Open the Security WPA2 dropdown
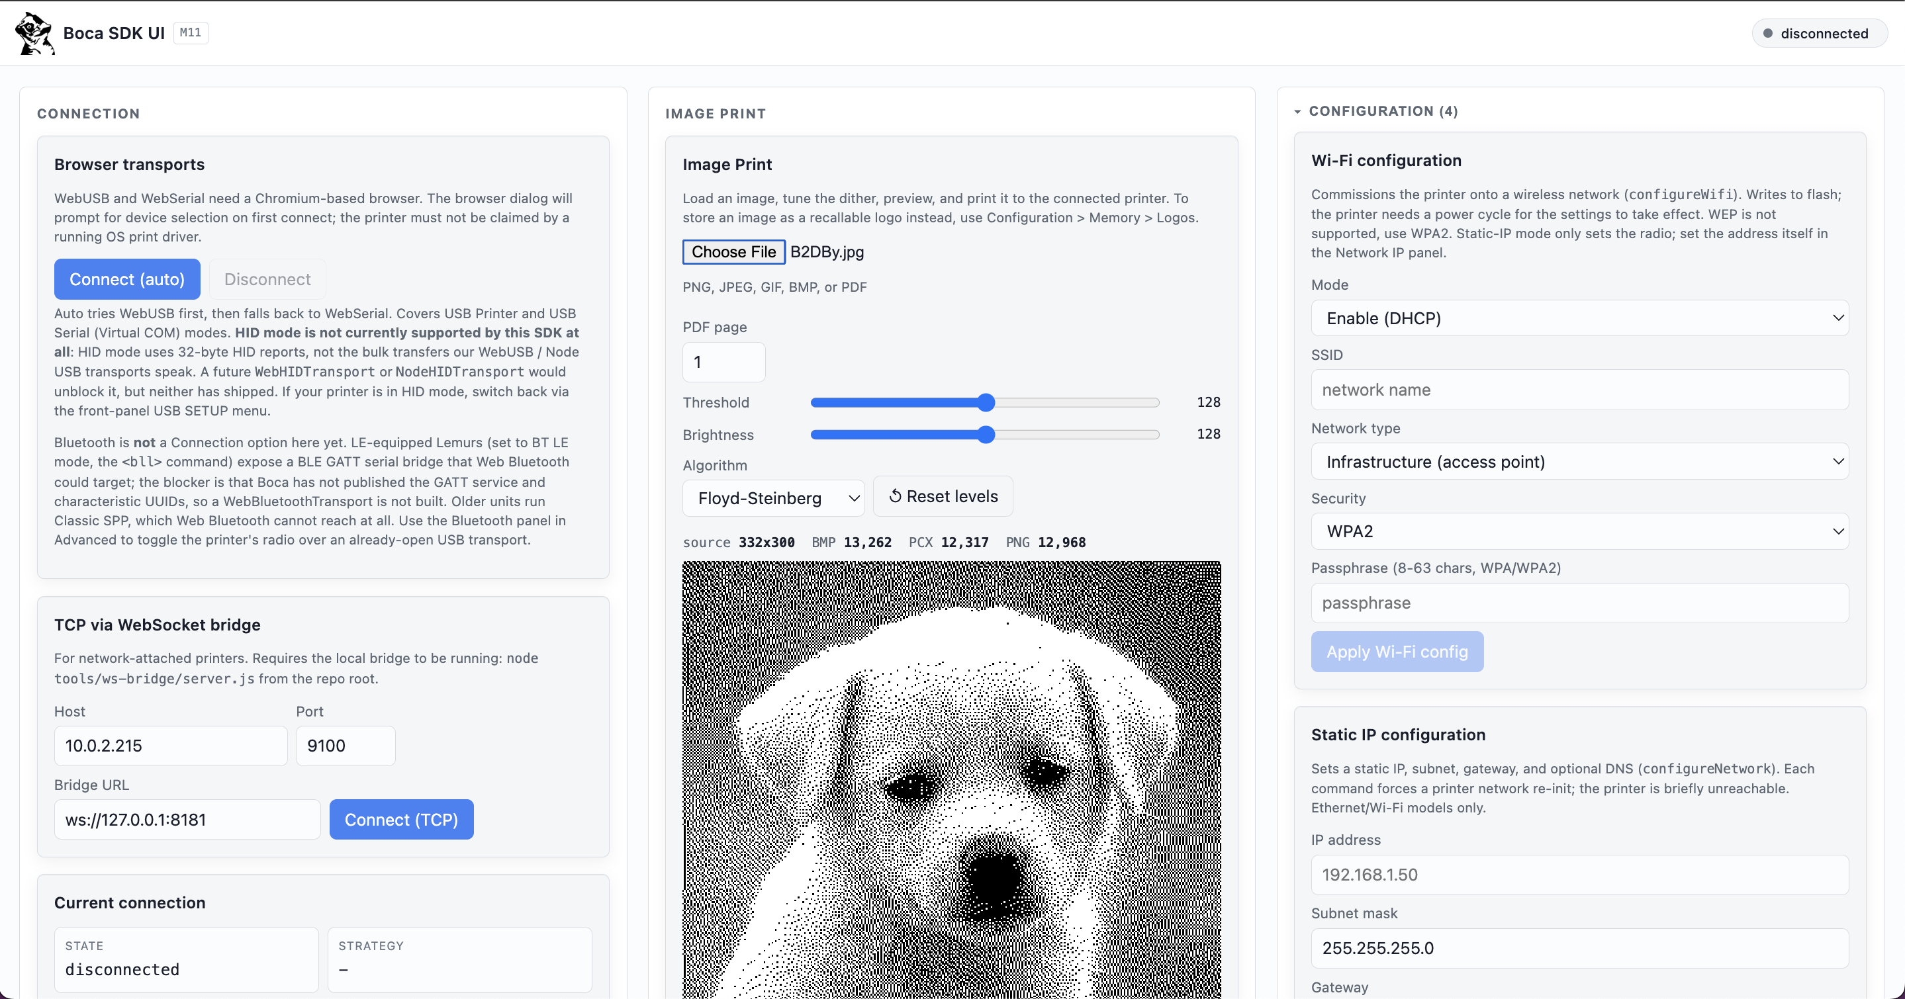Screen dimensions: 1905x999 click(1579, 531)
